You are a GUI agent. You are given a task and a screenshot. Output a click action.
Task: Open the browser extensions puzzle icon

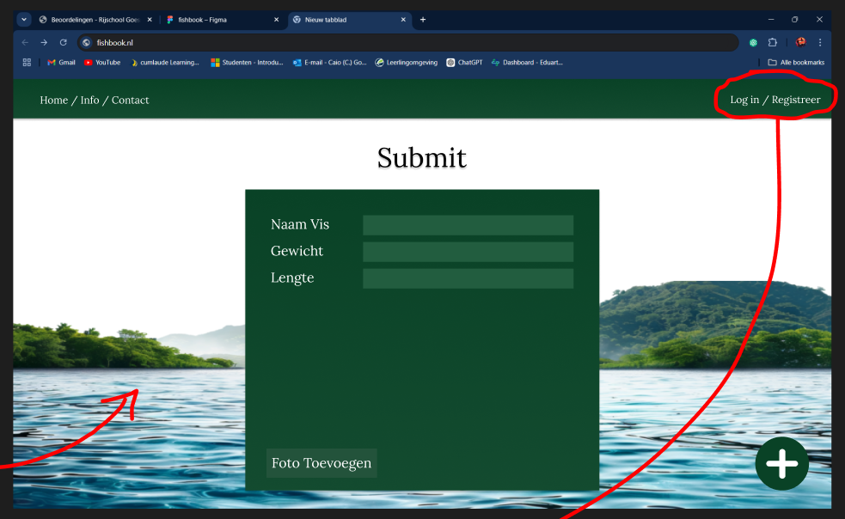[x=772, y=42]
